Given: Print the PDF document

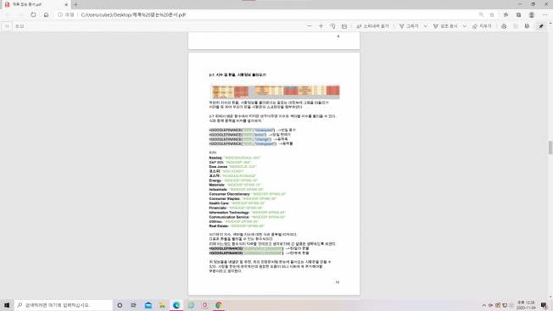Looking at the screenshot, I should 504,26.
